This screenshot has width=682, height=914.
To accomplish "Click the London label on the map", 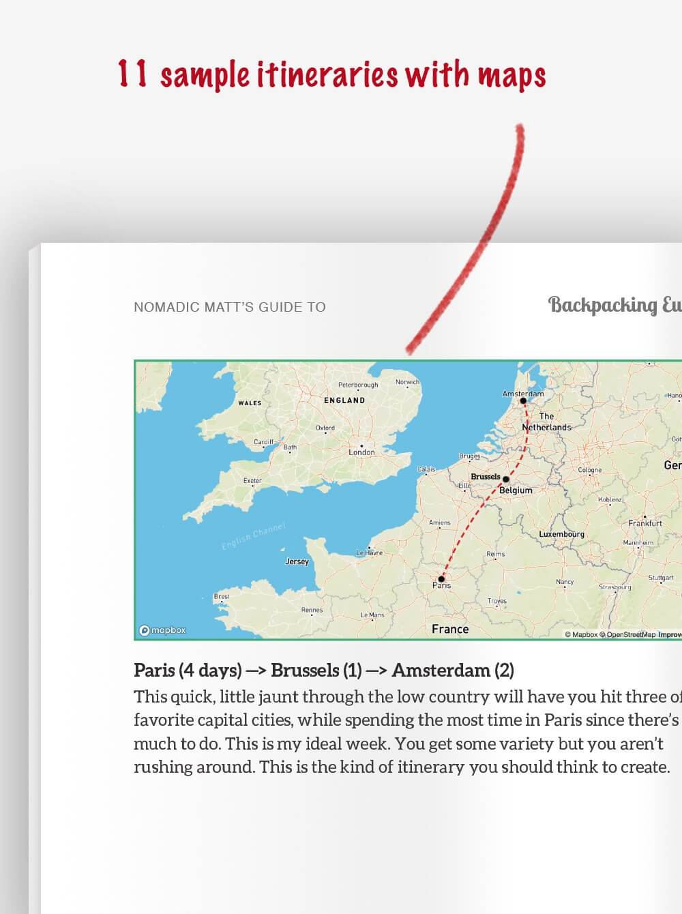I will point(361,452).
